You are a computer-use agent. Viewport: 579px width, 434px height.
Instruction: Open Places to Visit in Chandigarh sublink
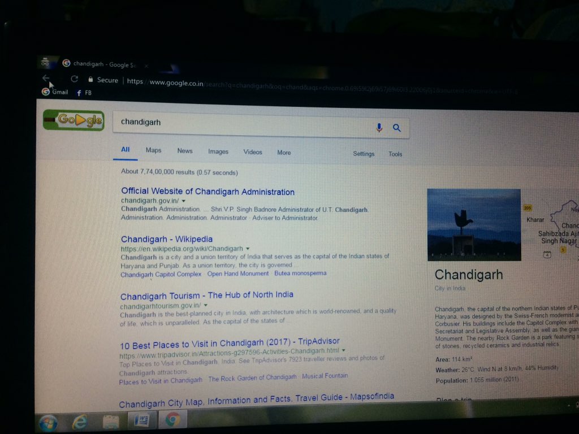point(161,381)
